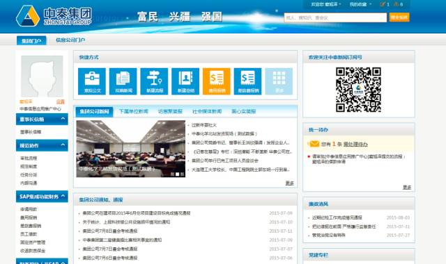Viewport: 446px width, 264px height.
Task: Open the 欢迎您 user dropdown menu
Action: [x=326, y=4]
